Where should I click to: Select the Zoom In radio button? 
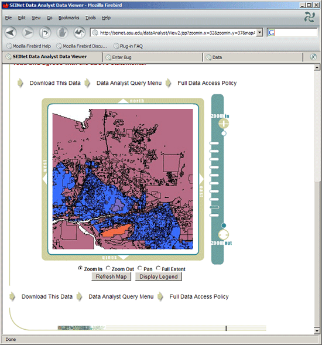80,268
